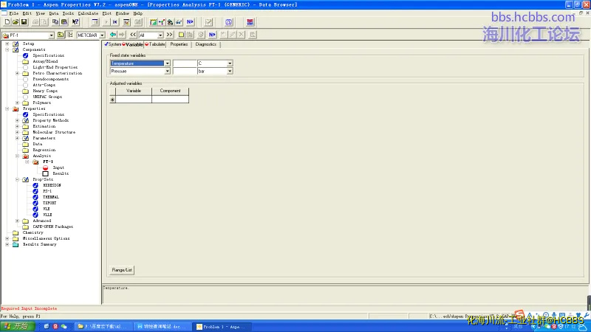Image resolution: width=591 pixels, height=332 pixels.
Task: Click the Reinitialize run toolbar icon
Action: [x=115, y=22]
